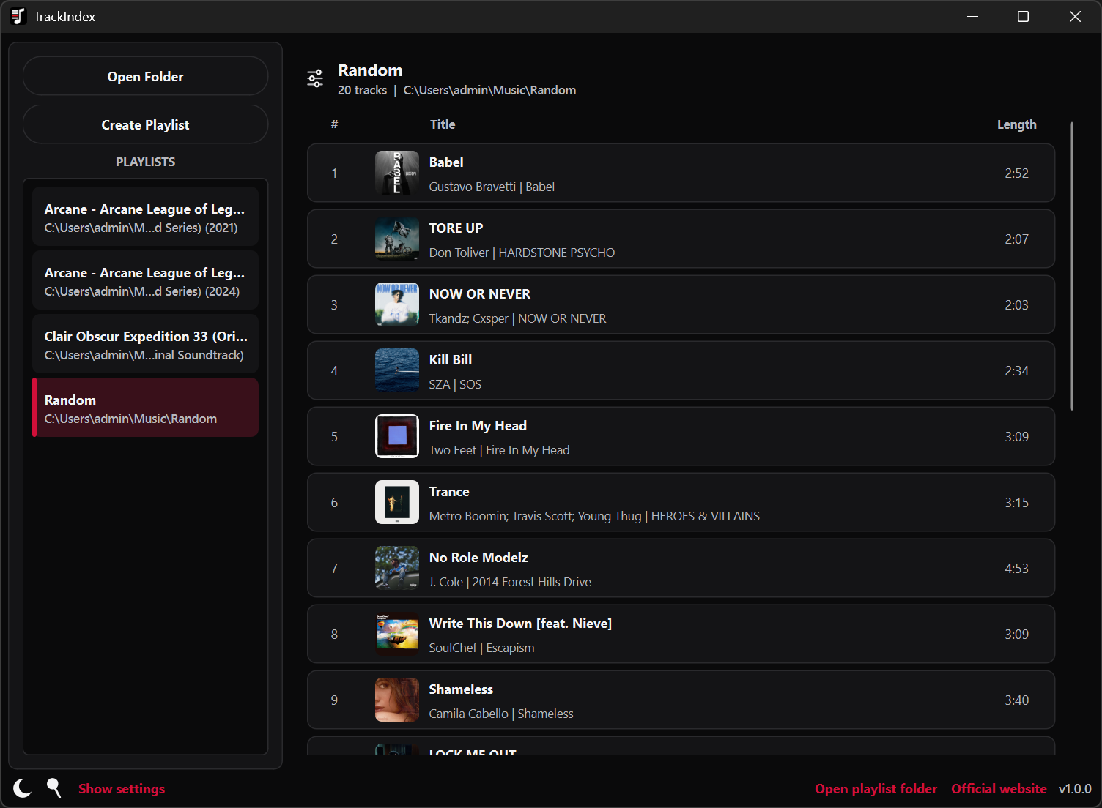The image size is (1102, 808).
Task: Click 'J. Cole | 2014 Forest Hills Drive'
Action: tap(510, 582)
